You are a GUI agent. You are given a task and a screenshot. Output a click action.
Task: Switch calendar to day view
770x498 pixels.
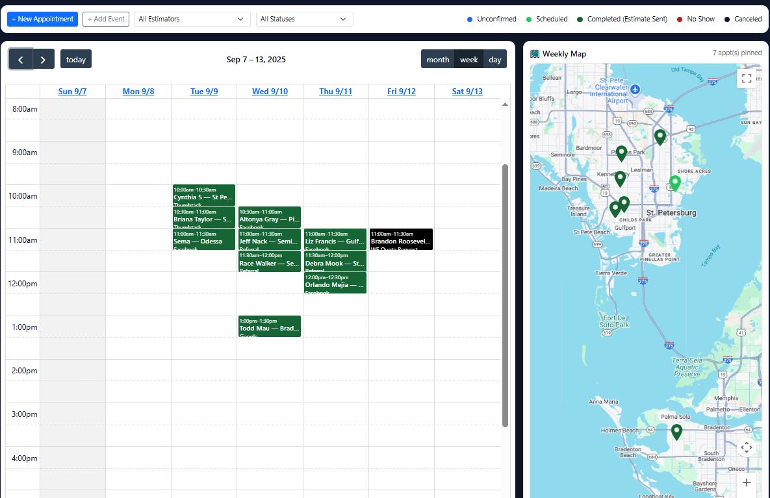point(495,59)
